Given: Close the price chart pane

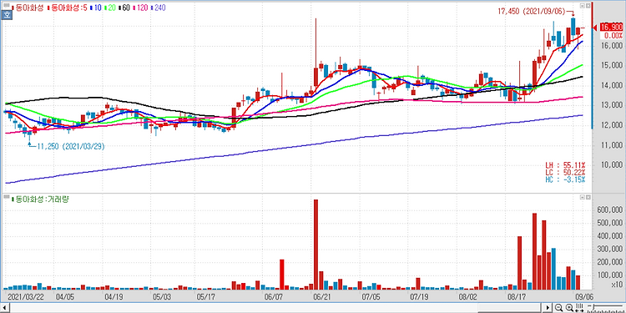Looking at the screenshot, I should 588,7.
